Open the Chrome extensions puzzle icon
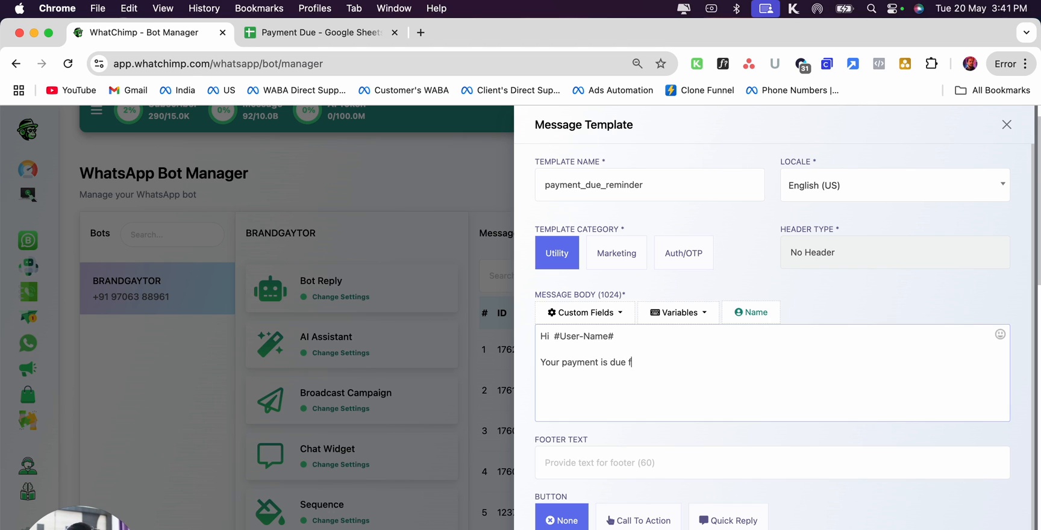The height and width of the screenshot is (530, 1041). click(931, 63)
